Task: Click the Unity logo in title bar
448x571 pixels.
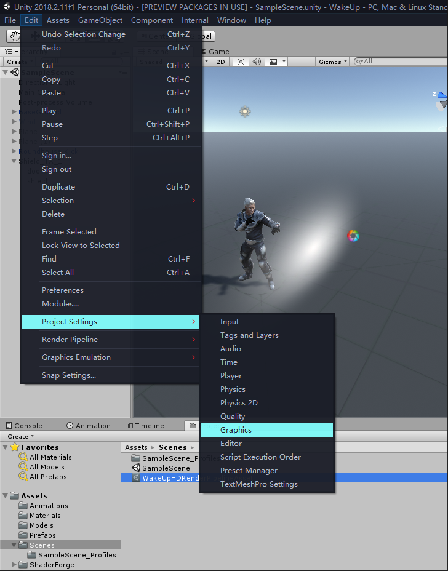Action: click(7, 7)
